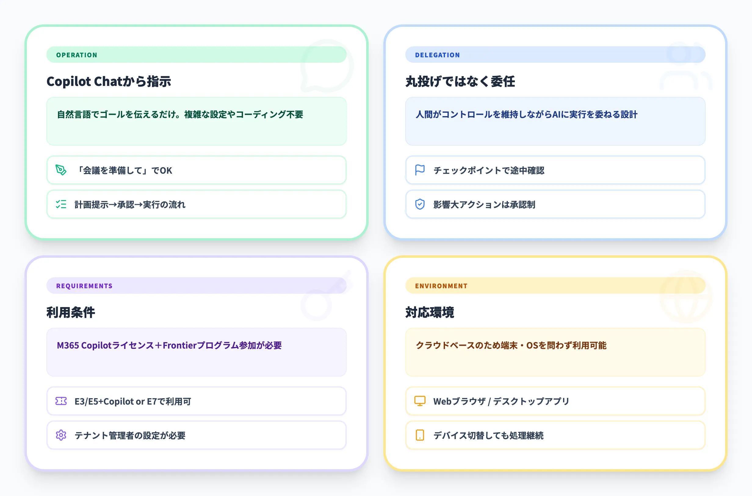The width and height of the screenshot is (752, 496).
Task: Click the checklist icon beside 計画提示→承認→実行の流れ
Action: coord(60,204)
